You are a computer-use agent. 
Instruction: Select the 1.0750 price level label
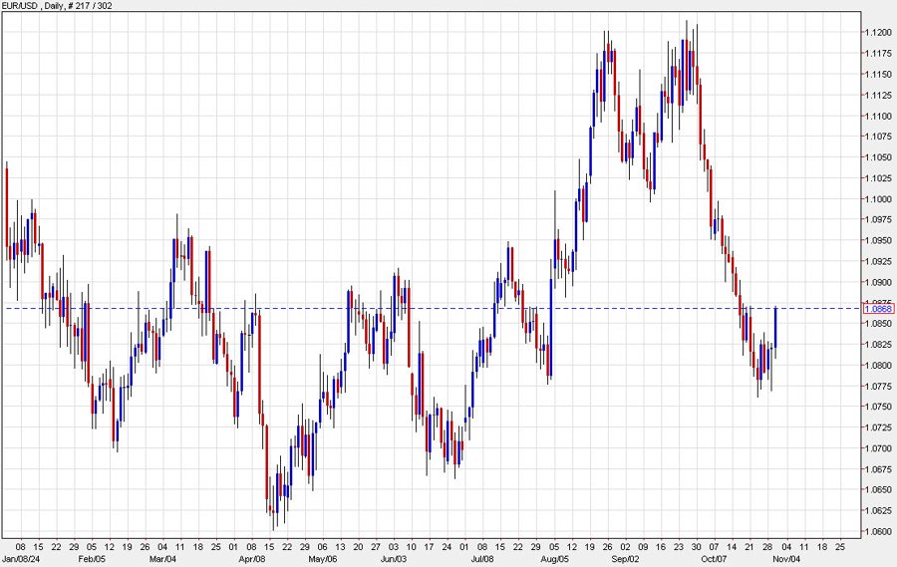click(x=878, y=407)
